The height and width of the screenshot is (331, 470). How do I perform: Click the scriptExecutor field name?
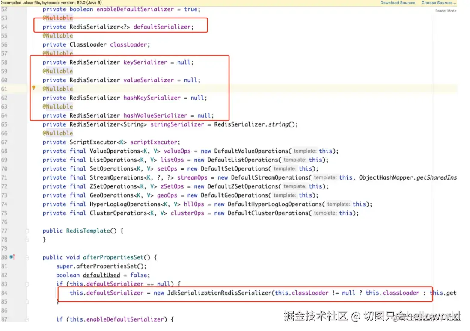(x=154, y=142)
